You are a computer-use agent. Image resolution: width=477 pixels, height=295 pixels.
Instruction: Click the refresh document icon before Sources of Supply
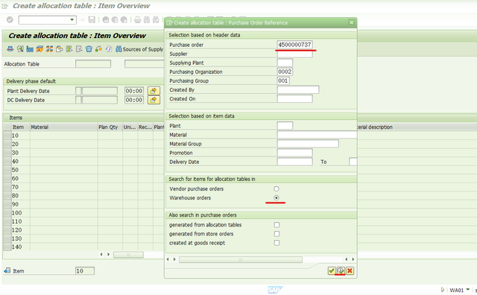[x=109, y=48]
